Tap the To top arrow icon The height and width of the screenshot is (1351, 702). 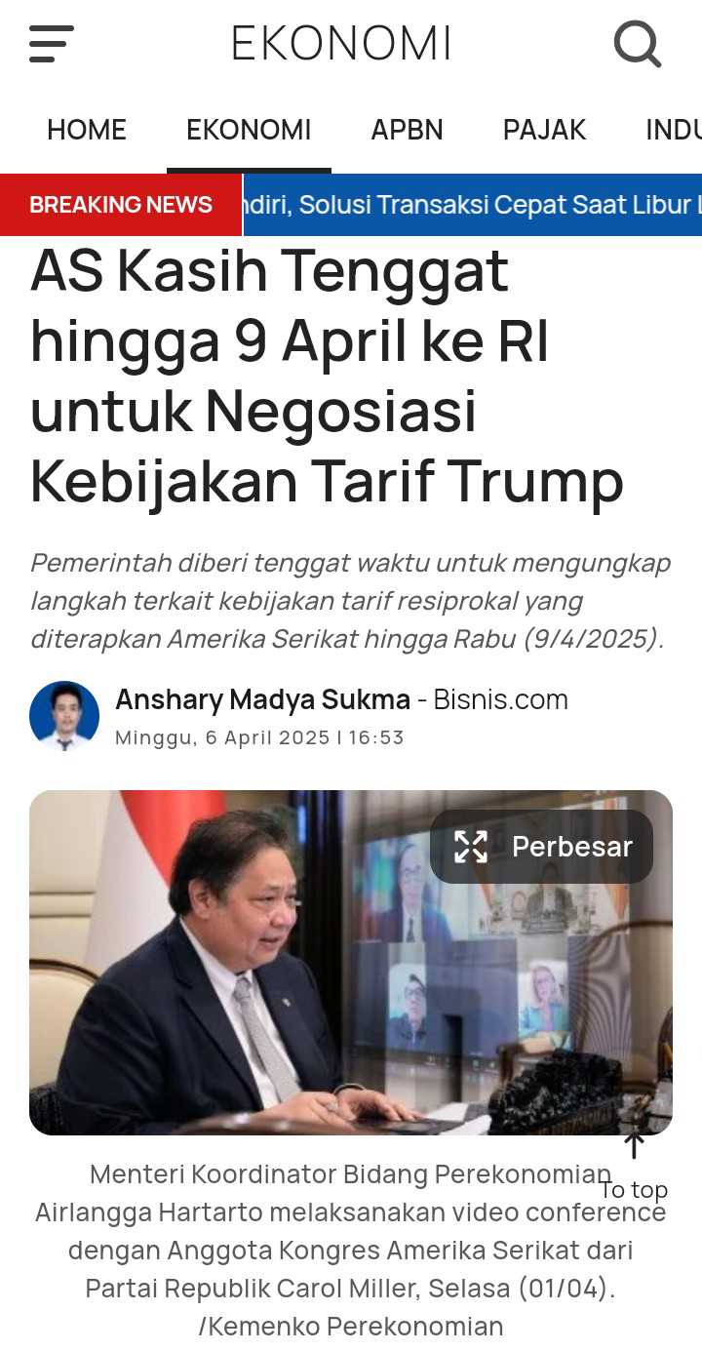click(634, 1145)
